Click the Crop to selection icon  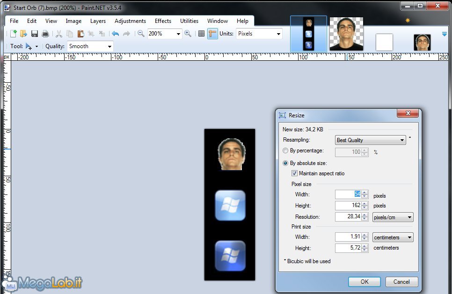(91, 34)
